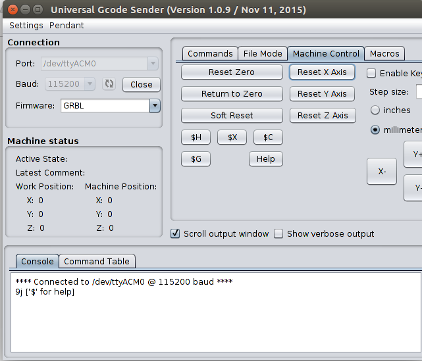Click the $C check mode button
Screen dimensions: 422x361
pyautogui.click(x=268, y=137)
